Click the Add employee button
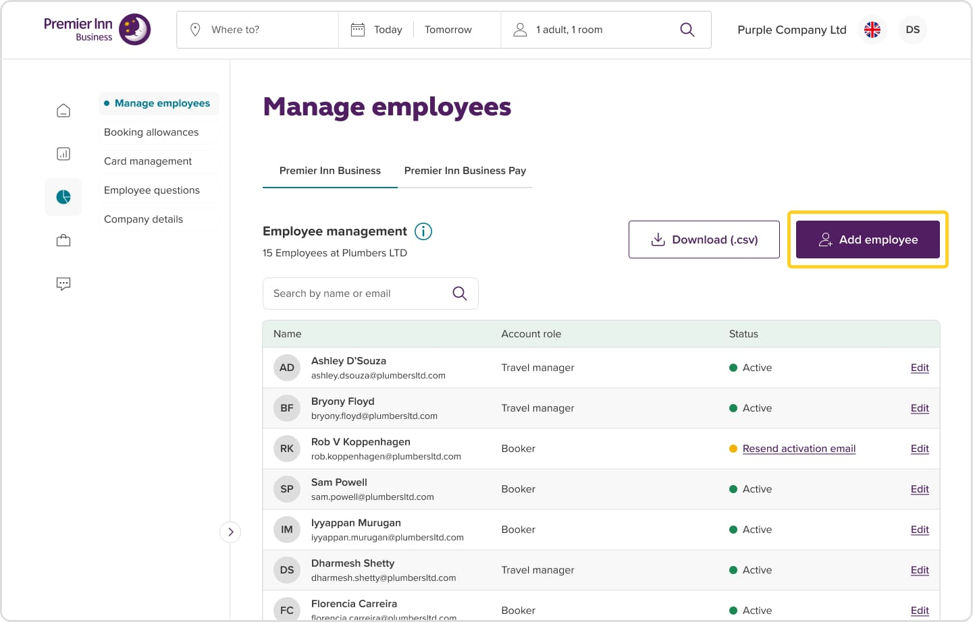The height and width of the screenshot is (622, 973). click(868, 239)
